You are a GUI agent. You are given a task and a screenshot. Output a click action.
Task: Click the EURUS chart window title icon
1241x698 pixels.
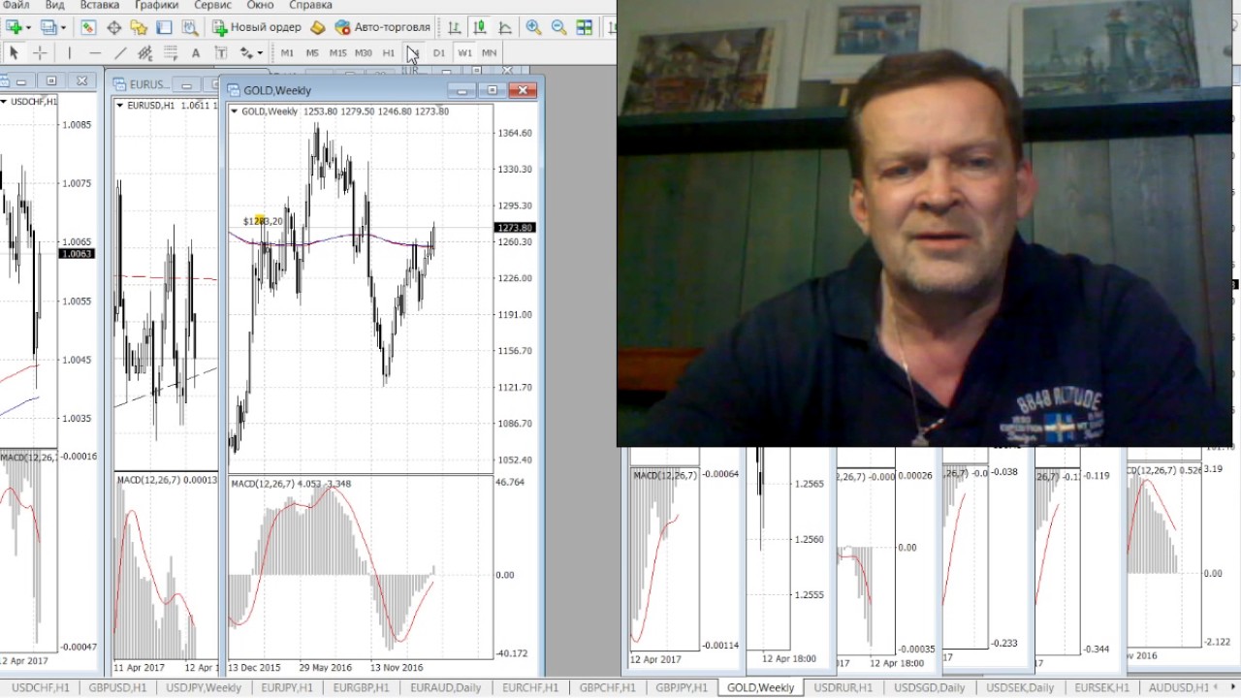120,84
